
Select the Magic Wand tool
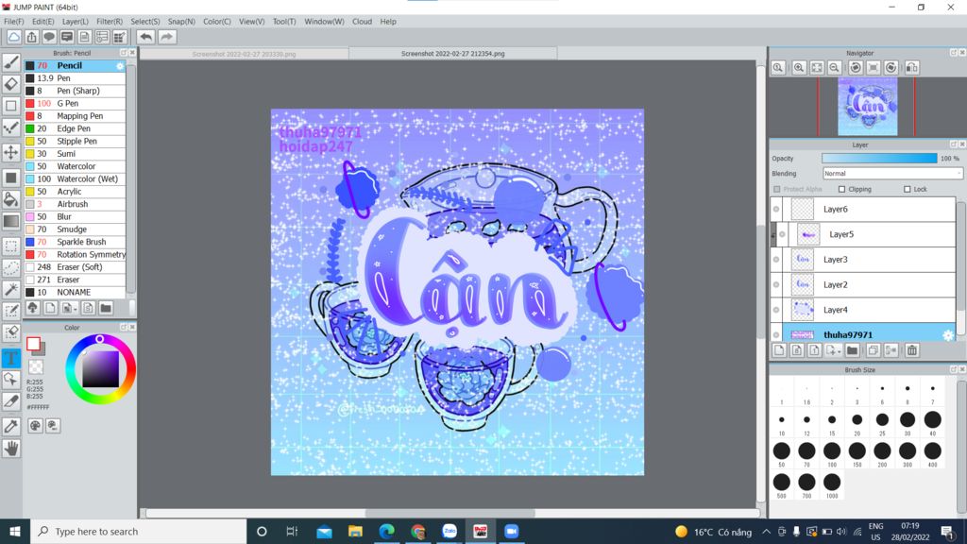point(11,289)
